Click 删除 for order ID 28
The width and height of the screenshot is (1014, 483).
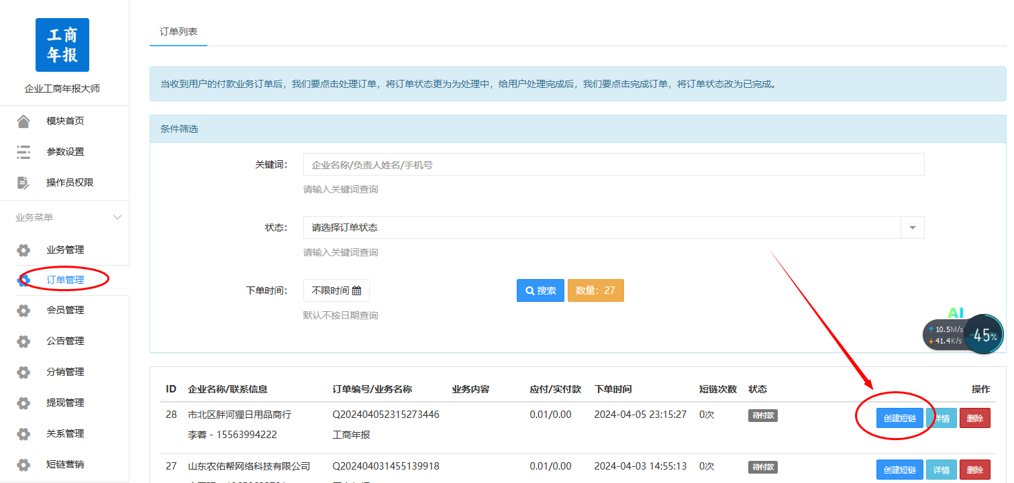point(975,419)
